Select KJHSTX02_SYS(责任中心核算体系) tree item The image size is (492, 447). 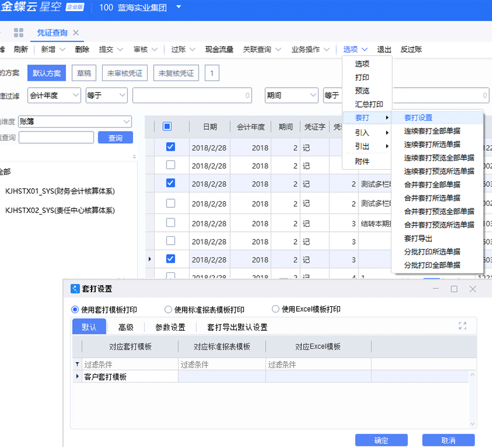click(x=60, y=210)
